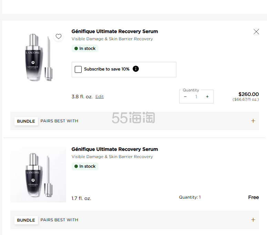Click second PAIRS BEST WITH label
This screenshot has width=267, height=235.
(x=59, y=220)
